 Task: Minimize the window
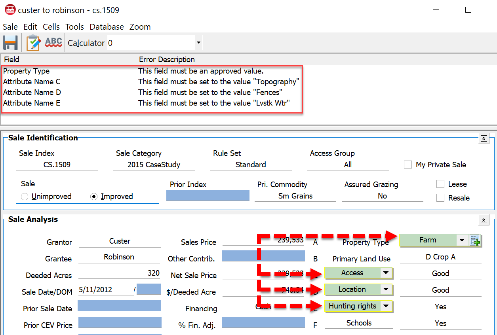click(436, 10)
